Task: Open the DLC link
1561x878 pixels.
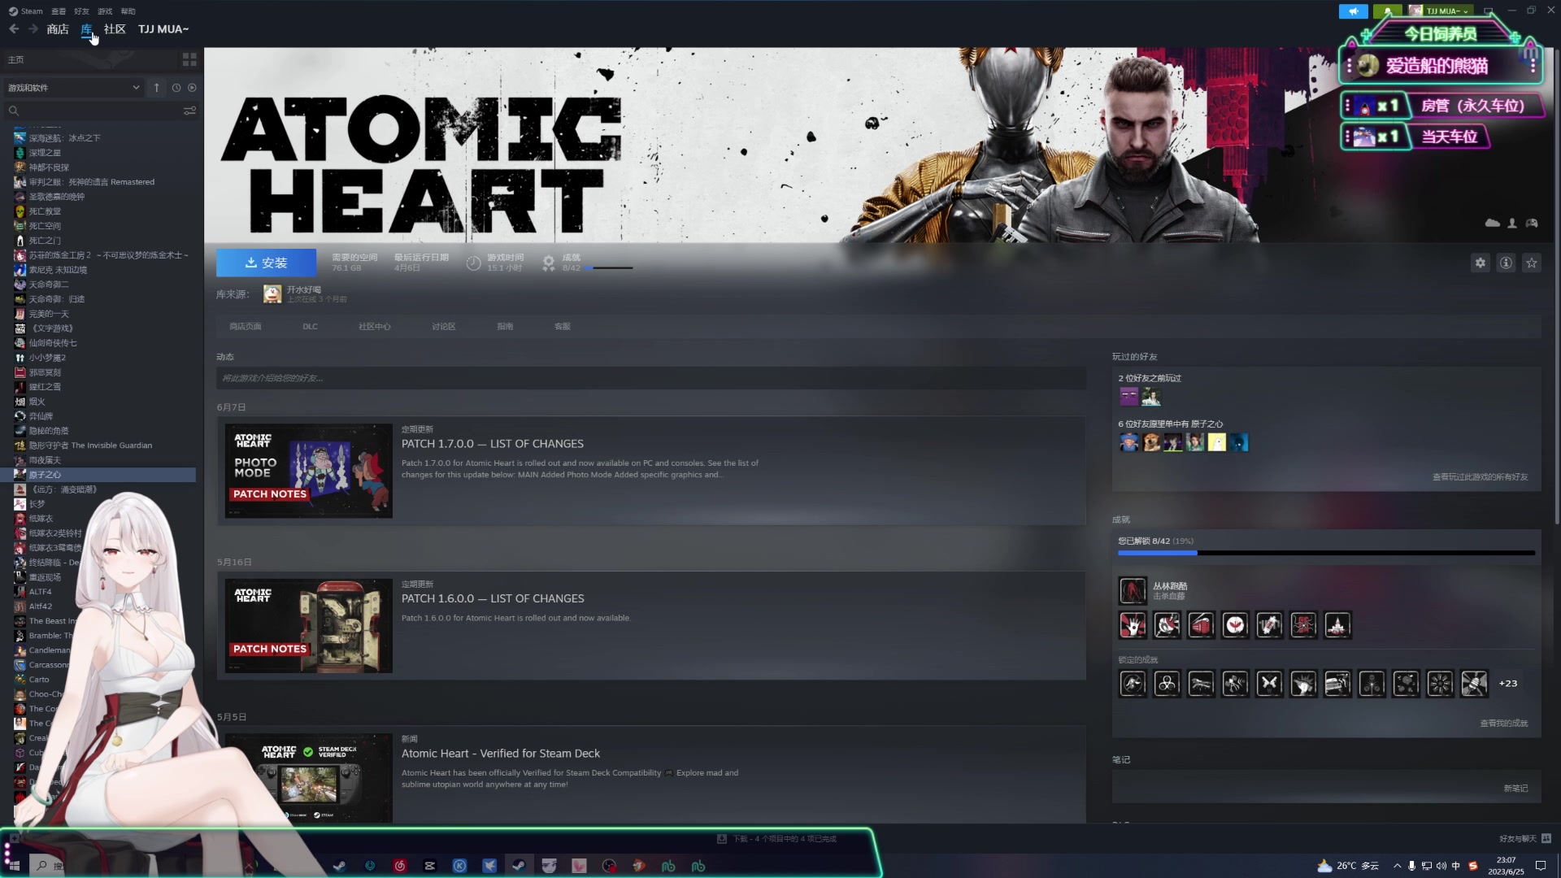Action: [x=311, y=327]
